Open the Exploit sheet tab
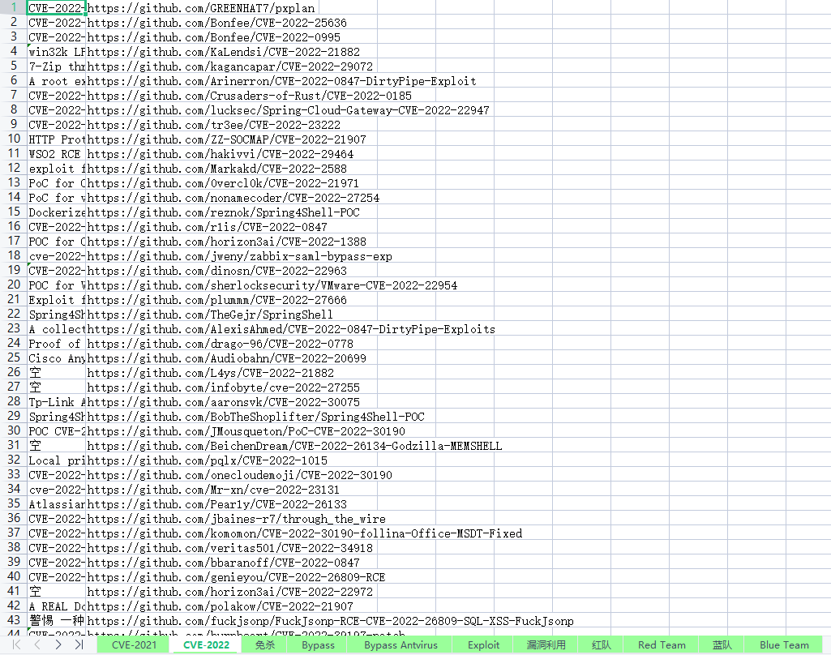The width and height of the screenshot is (831, 655). click(483, 645)
